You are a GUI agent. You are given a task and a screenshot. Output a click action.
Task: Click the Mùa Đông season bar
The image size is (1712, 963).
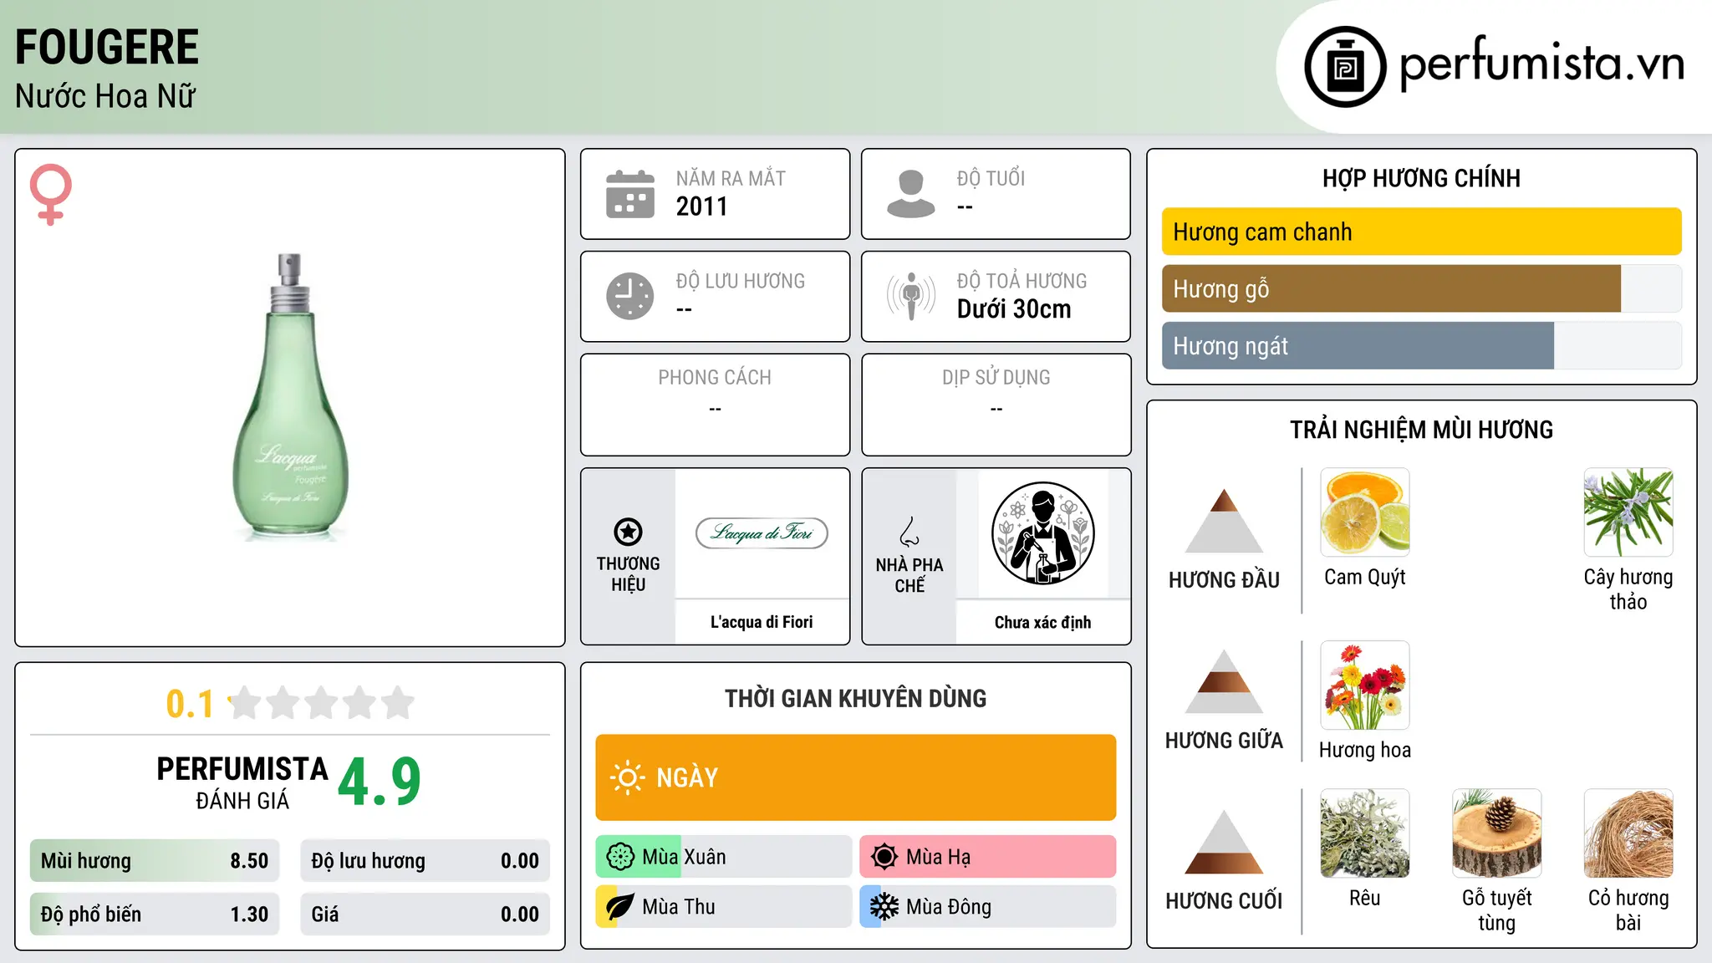(987, 907)
